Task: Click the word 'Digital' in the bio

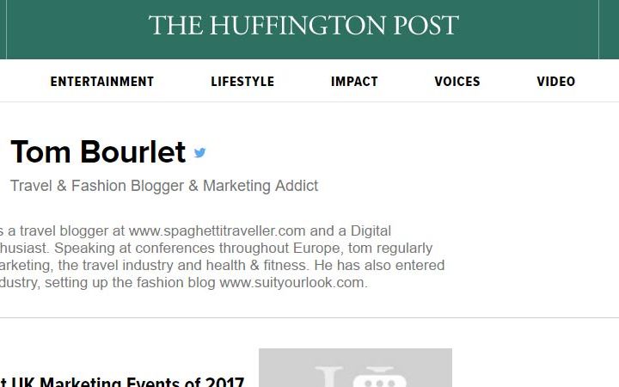Action: click(x=371, y=231)
